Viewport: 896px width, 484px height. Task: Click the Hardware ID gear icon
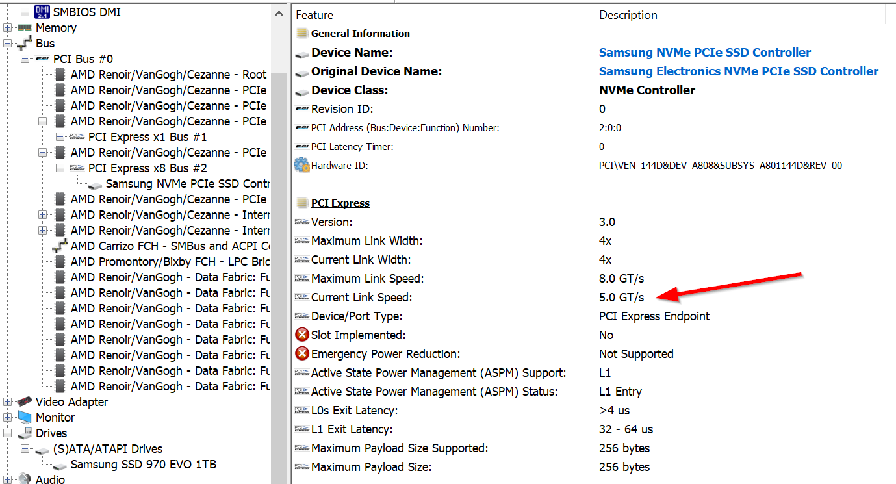(x=302, y=165)
